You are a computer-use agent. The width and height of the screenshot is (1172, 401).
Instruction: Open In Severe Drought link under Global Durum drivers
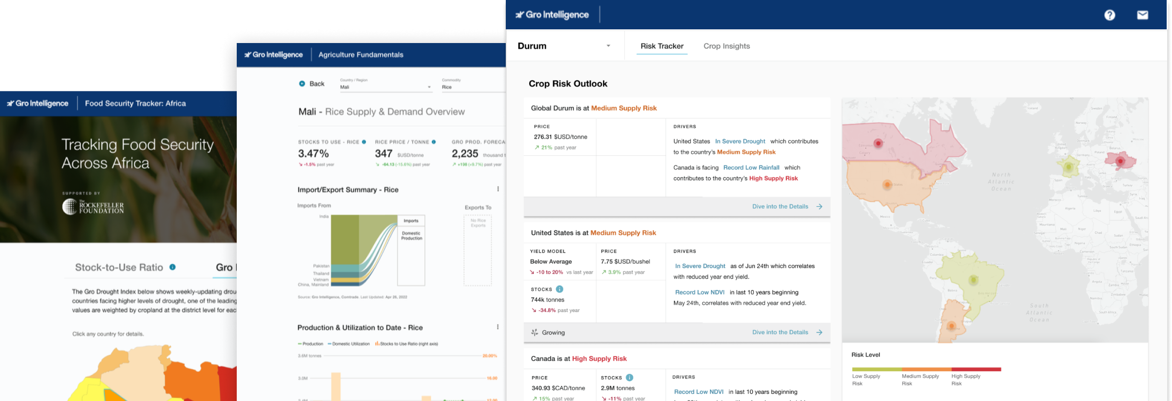[x=740, y=141]
